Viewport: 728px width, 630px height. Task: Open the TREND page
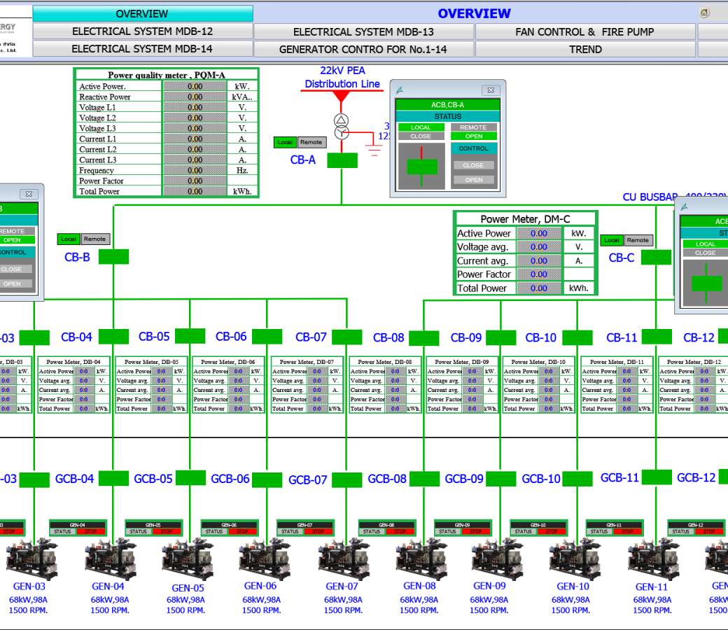click(x=584, y=49)
